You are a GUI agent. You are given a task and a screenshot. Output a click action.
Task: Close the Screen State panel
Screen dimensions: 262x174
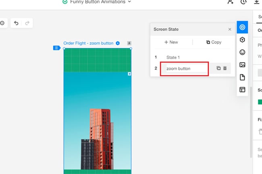pyautogui.click(x=230, y=29)
